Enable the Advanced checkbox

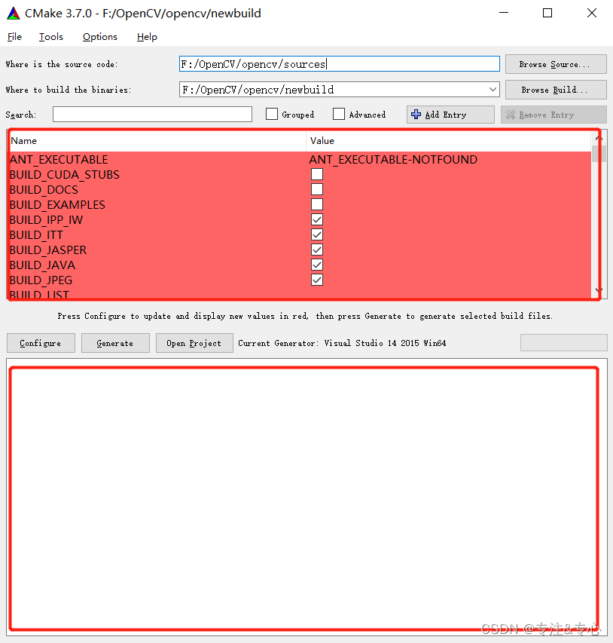click(339, 114)
